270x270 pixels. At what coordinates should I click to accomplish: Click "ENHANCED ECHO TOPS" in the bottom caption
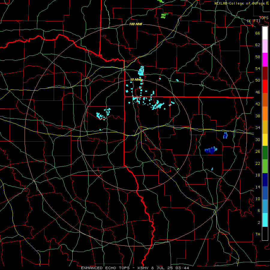[105, 268]
